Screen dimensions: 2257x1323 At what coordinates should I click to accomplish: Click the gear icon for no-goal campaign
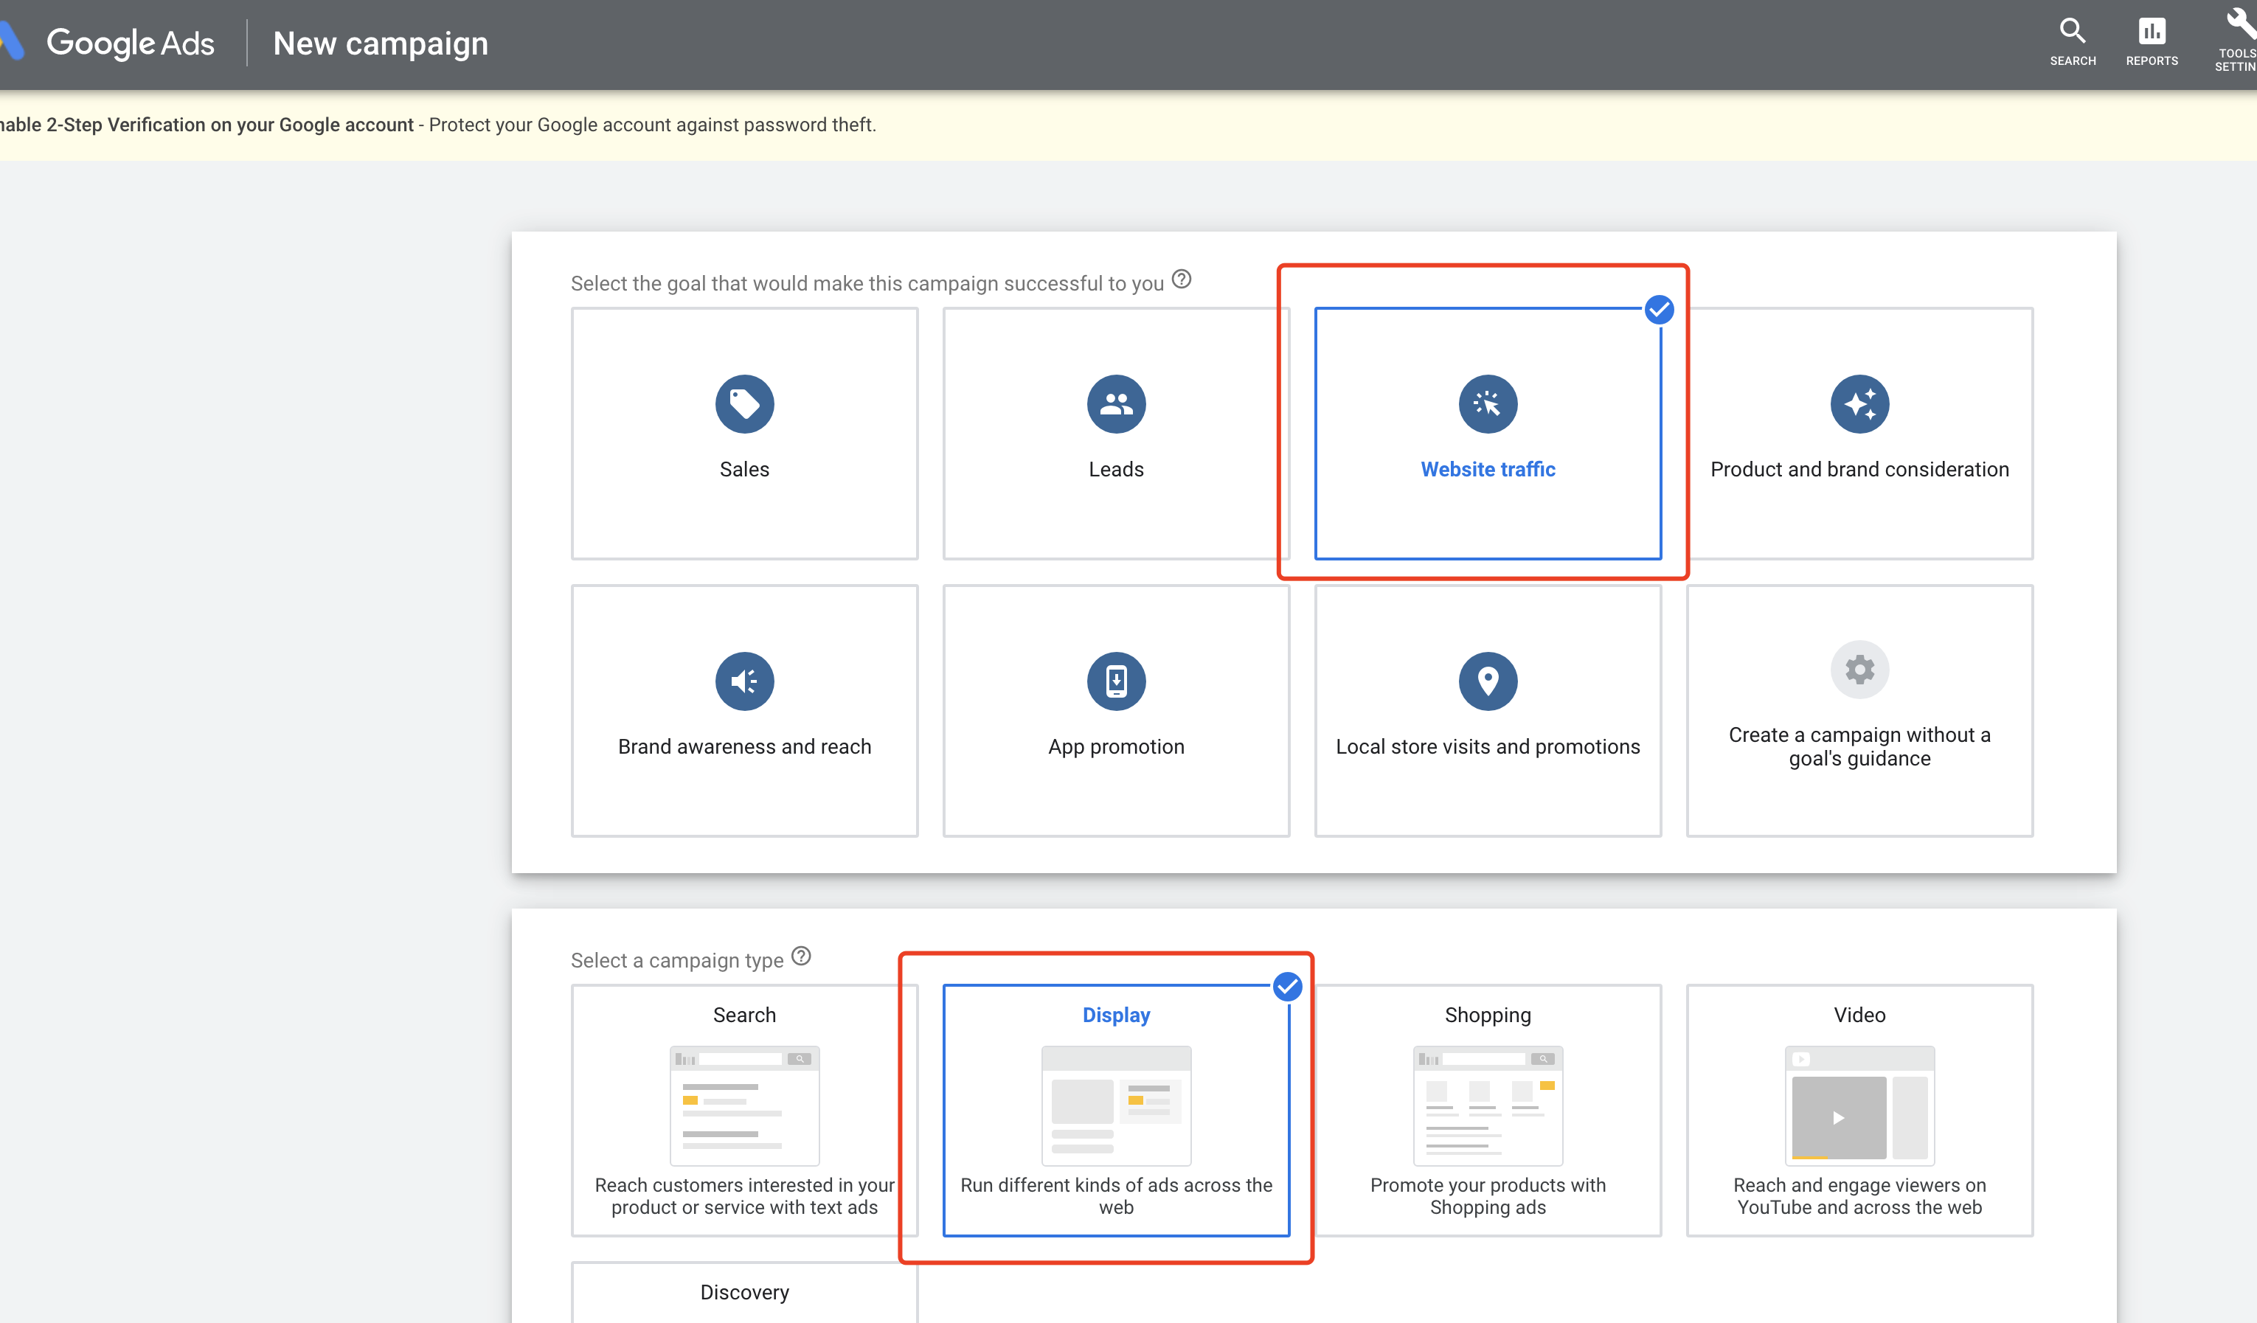pyautogui.click(x=1859, y=669)
